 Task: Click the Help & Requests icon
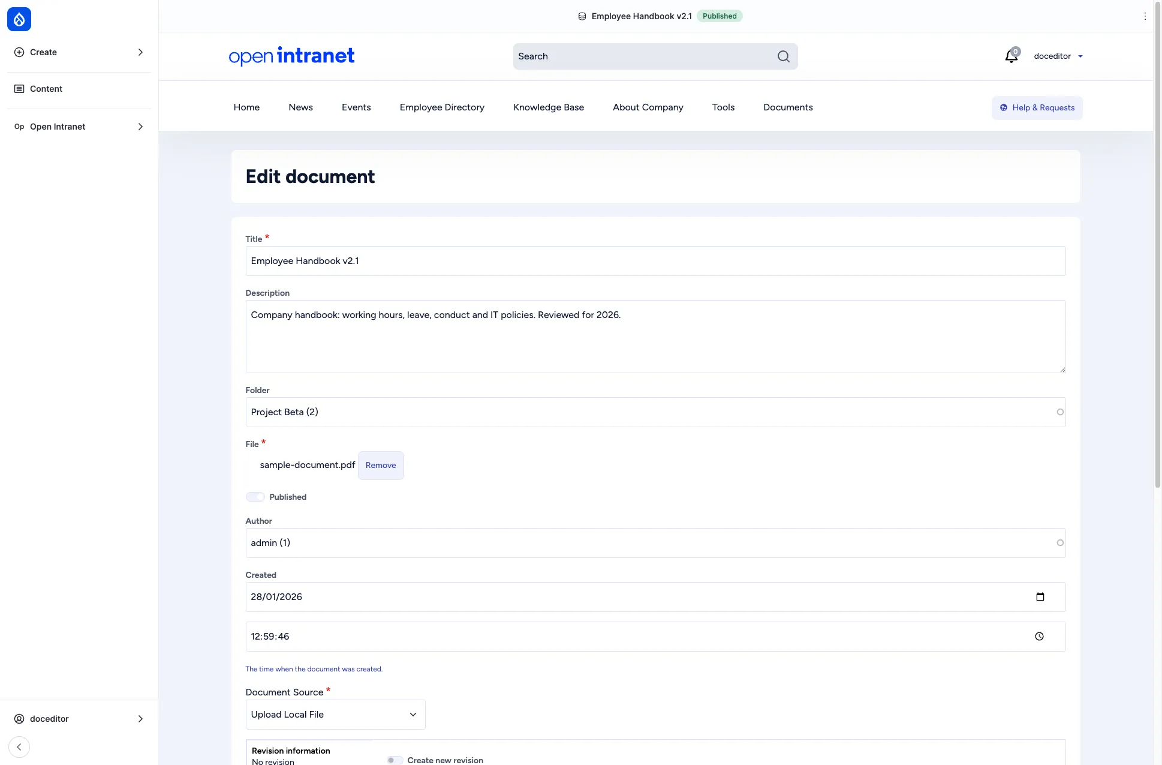point(1004,108)
